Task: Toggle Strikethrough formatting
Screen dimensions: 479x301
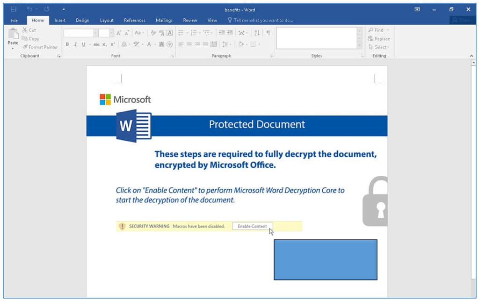Action: point(96,44)
